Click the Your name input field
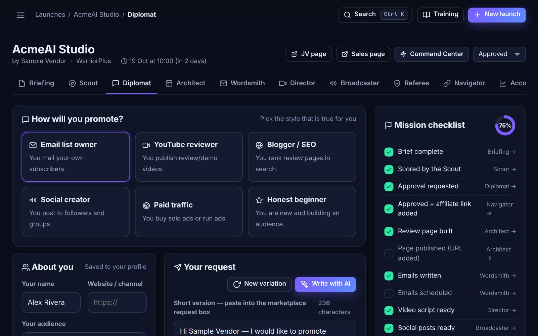 [x=51, y=302]
